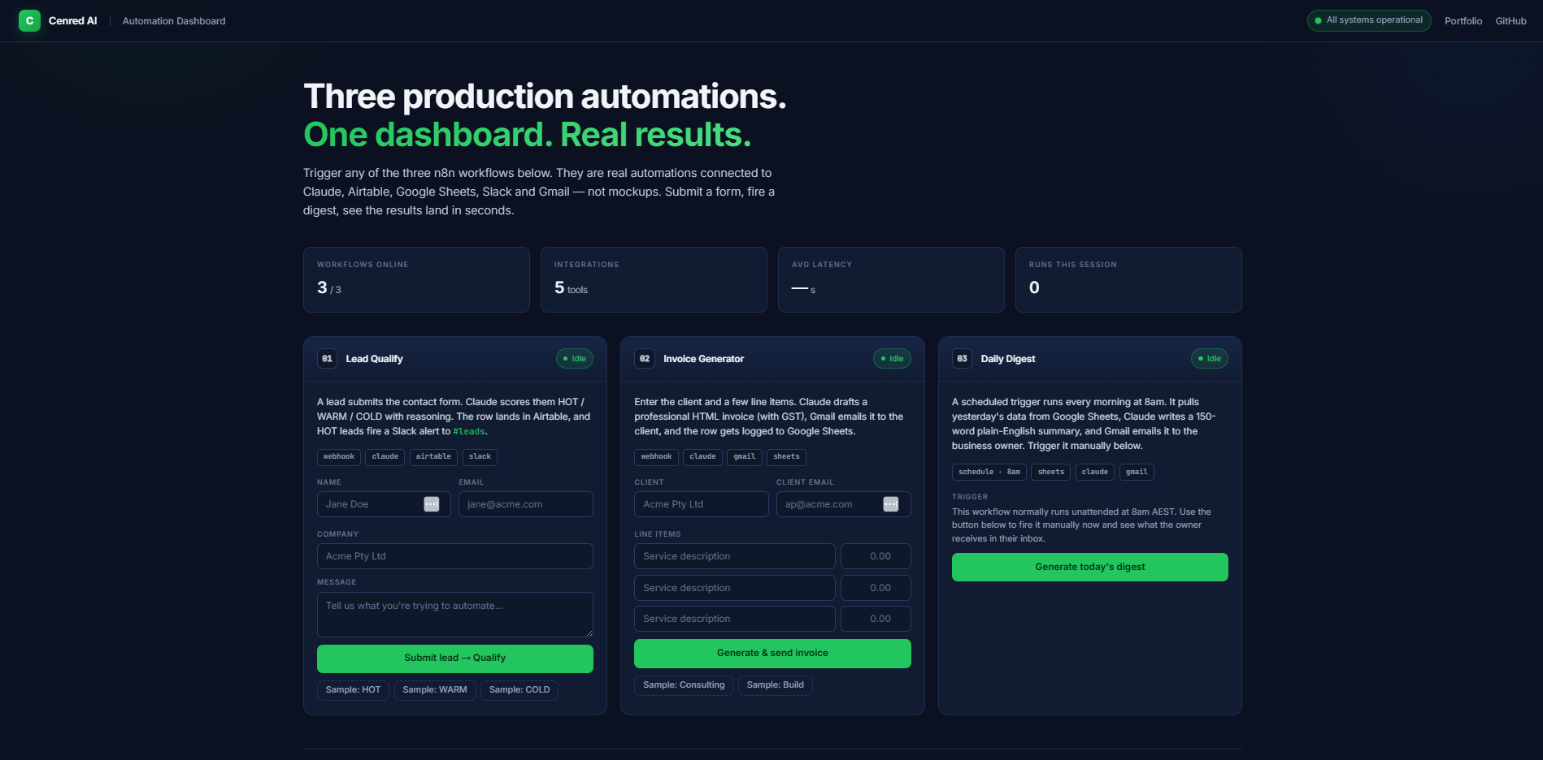Click the second Service description field
Screen dimensions: 1543x760
click(735, 588)
